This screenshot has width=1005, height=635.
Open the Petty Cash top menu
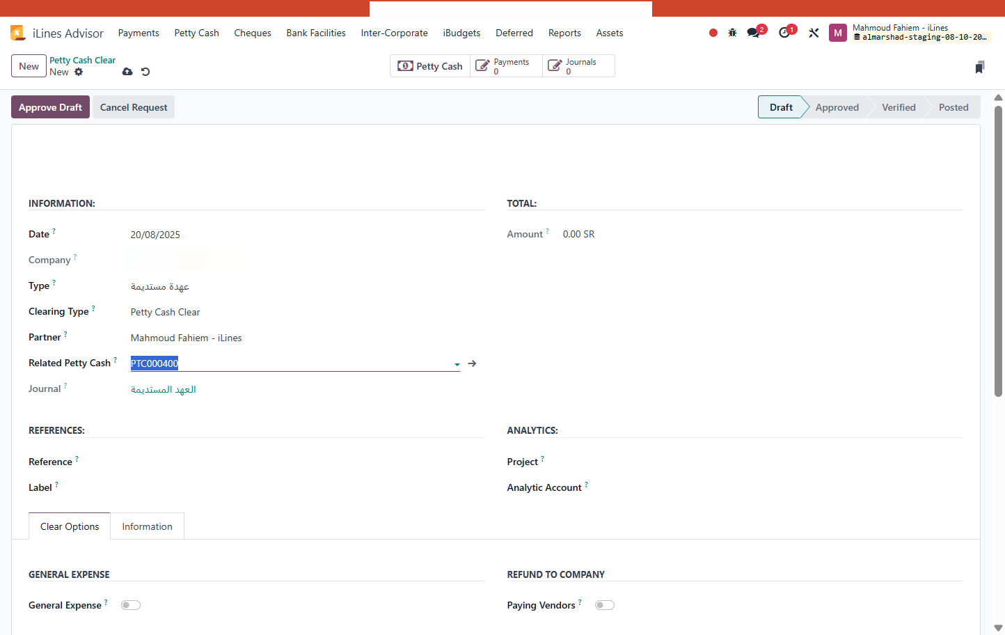pos(197,33)
